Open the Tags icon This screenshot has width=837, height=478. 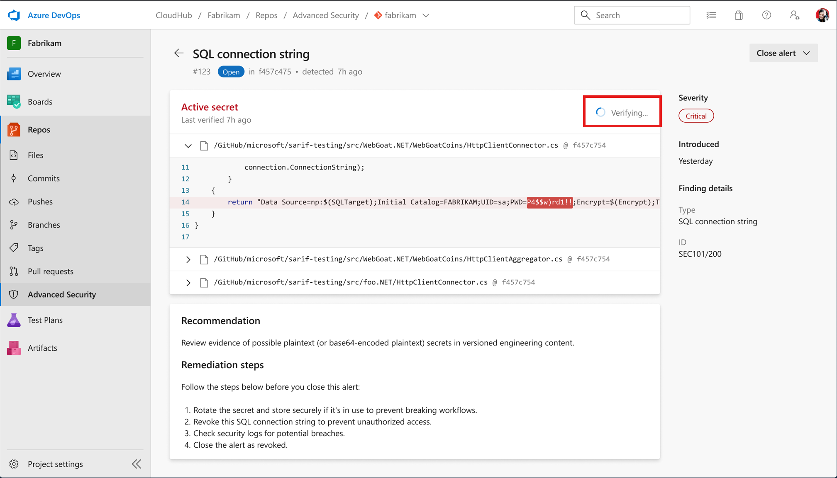tap(14, 248)
